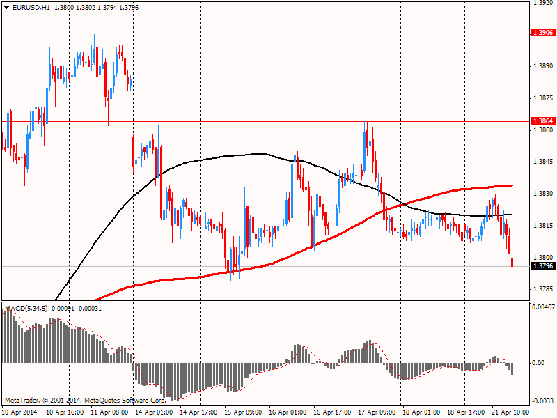Select the 16 Apr 01:00 time label
The height and width of the screenshot is (418, 557).
[288, 412]
